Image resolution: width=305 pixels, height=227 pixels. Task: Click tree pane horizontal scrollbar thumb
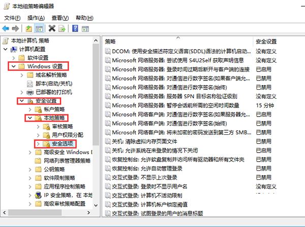pyautogui.click(x=35, y=213)
